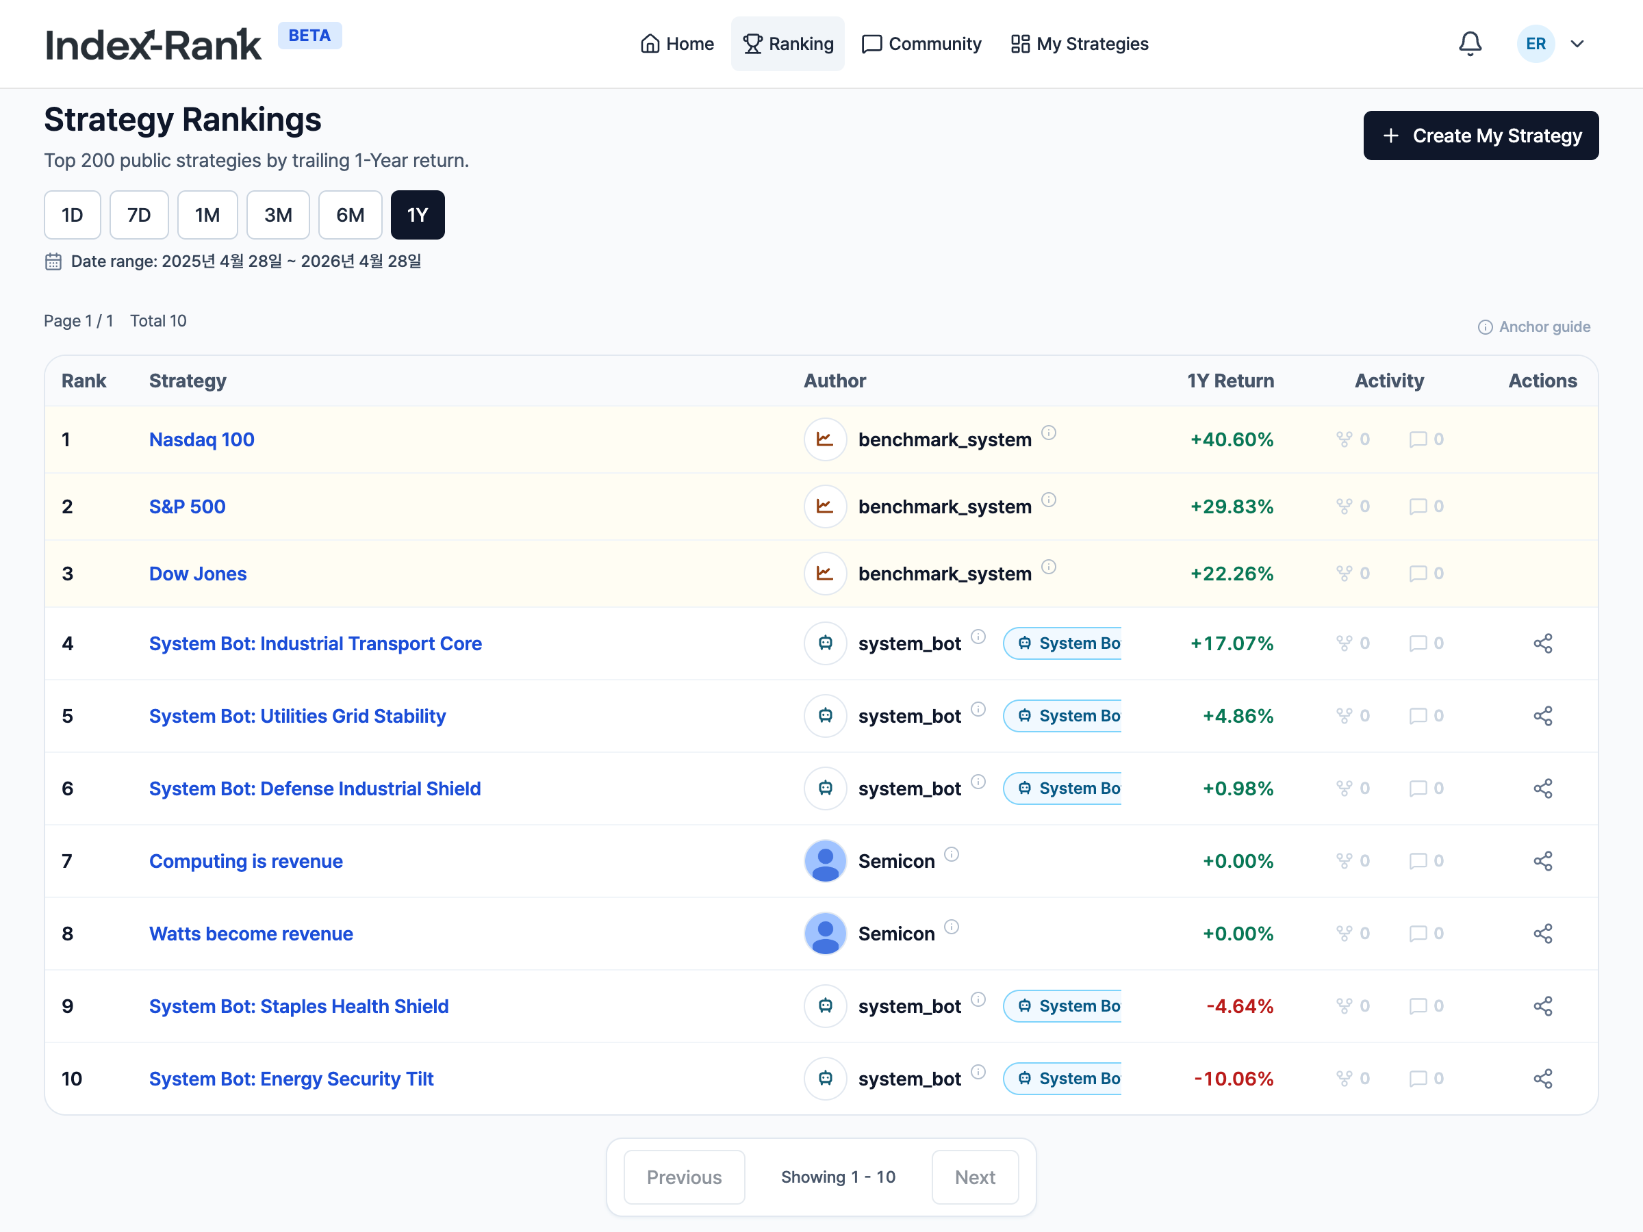Viewport: 1643px width, 1232px height.
Task: Click the Index-Rank logo
Action: (x=153, y=44)
